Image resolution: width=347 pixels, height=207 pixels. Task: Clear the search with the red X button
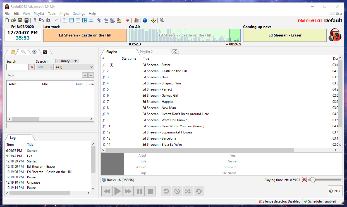coord(32,67)
